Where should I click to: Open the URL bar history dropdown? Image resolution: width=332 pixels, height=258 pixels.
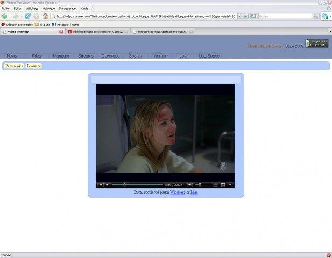pos(239,16)
